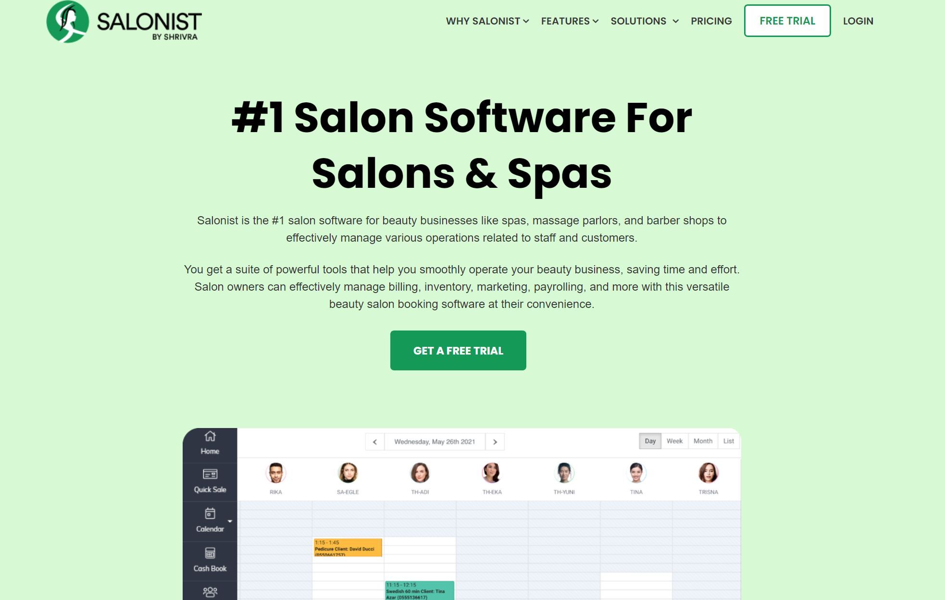This screenshot has height=600, width=945.
Task: Click the LOGIN menu item
Action: [x=858, y=21]
